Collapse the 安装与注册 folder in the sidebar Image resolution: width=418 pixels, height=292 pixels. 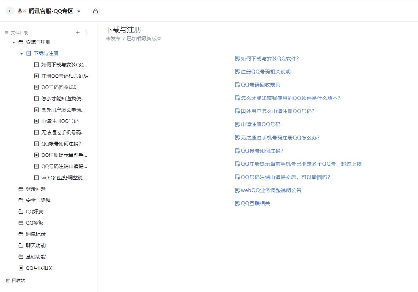pos(14,42)
